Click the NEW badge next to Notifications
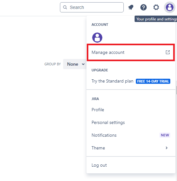This screenshot has height=181, width=177. (165, 135)
